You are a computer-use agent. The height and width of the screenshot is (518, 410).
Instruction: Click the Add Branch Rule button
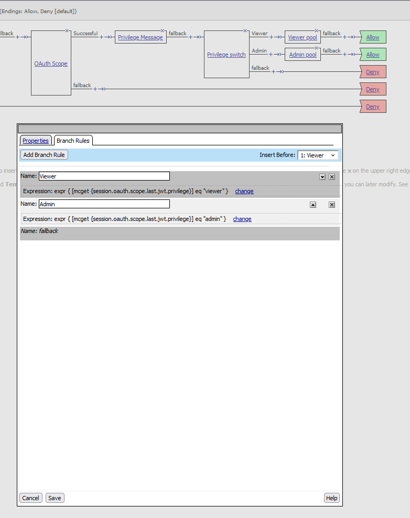pyautogui.click(x=44, y=155)
